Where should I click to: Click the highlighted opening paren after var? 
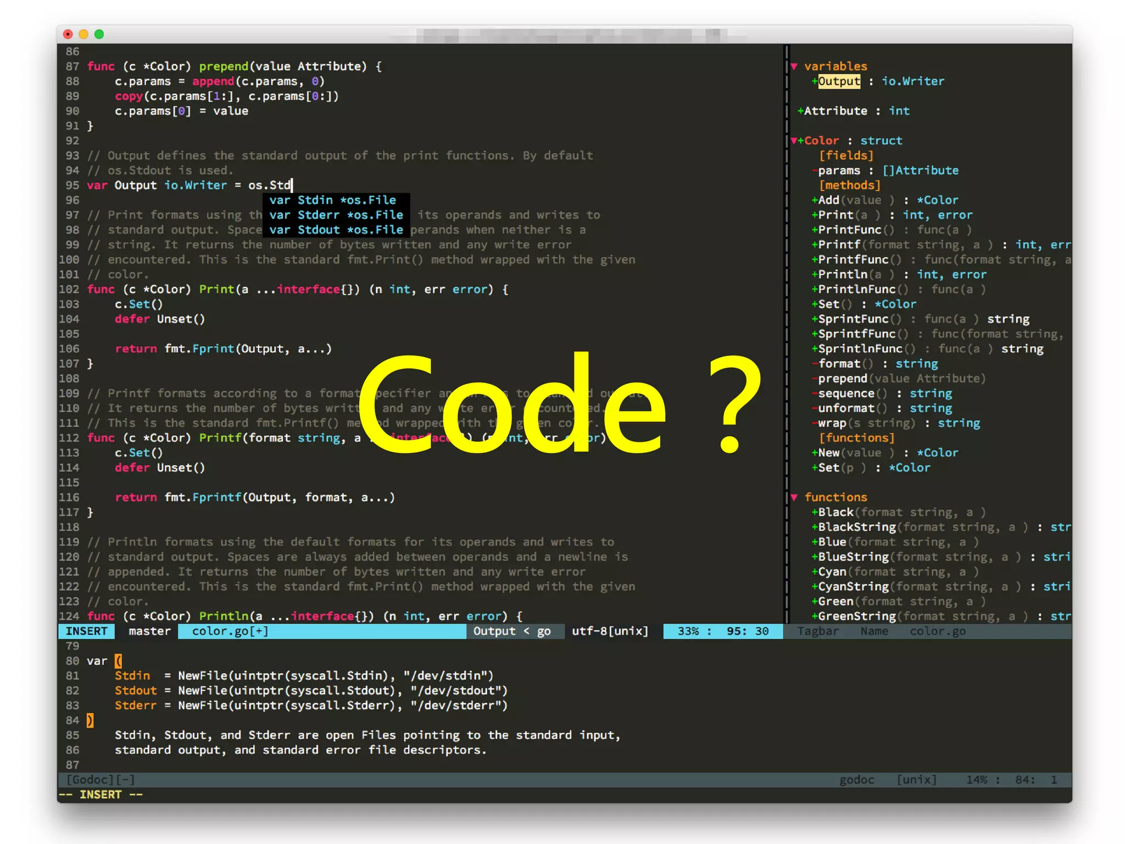pos(118,660)
